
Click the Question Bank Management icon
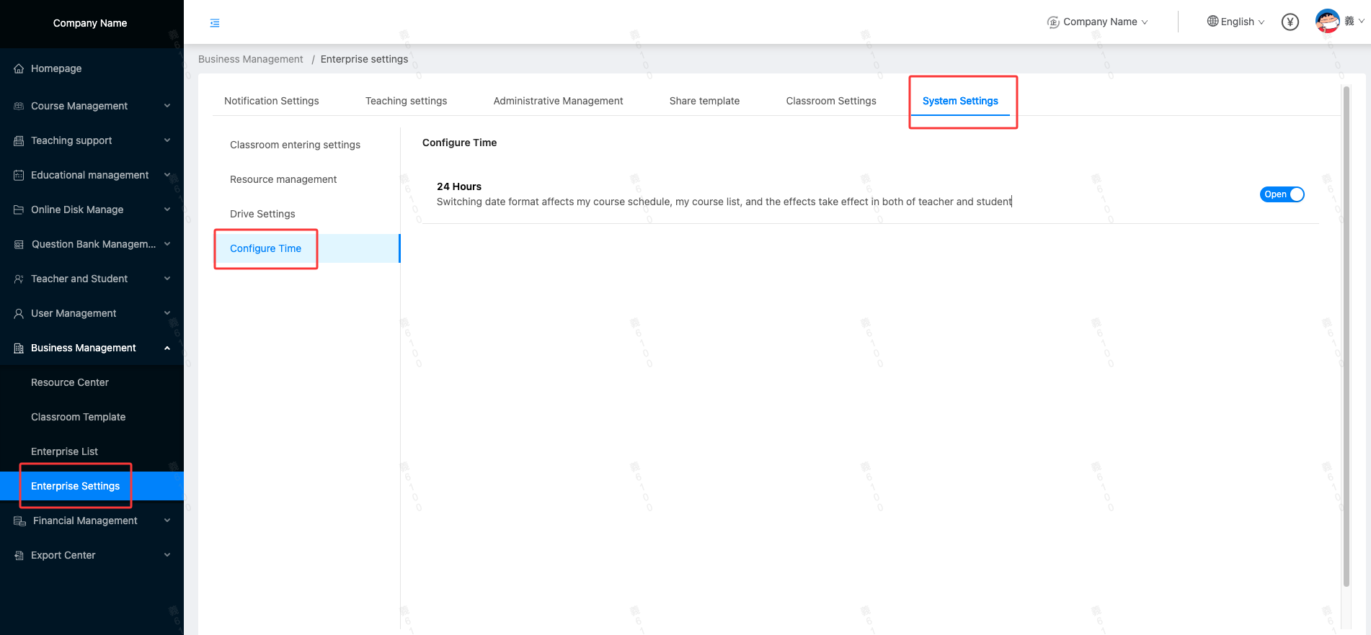[x=19, y=245]
